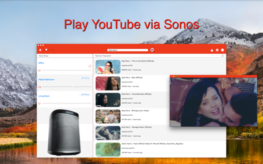
Task: Select the Living Room room name
Action: point(44,96)
